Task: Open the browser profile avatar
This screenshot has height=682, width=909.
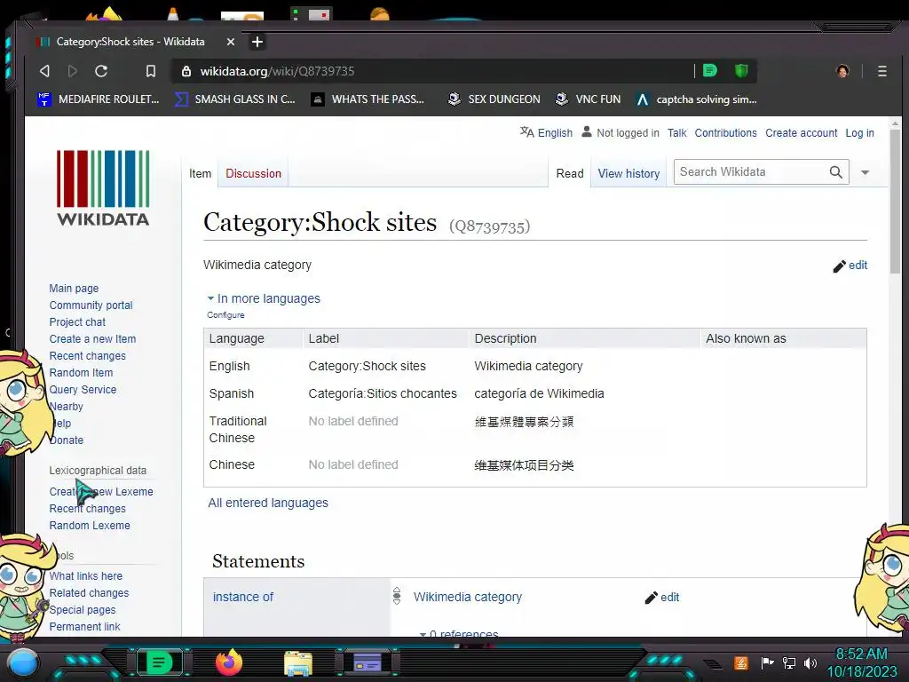Action: click(x=842, y=71)
